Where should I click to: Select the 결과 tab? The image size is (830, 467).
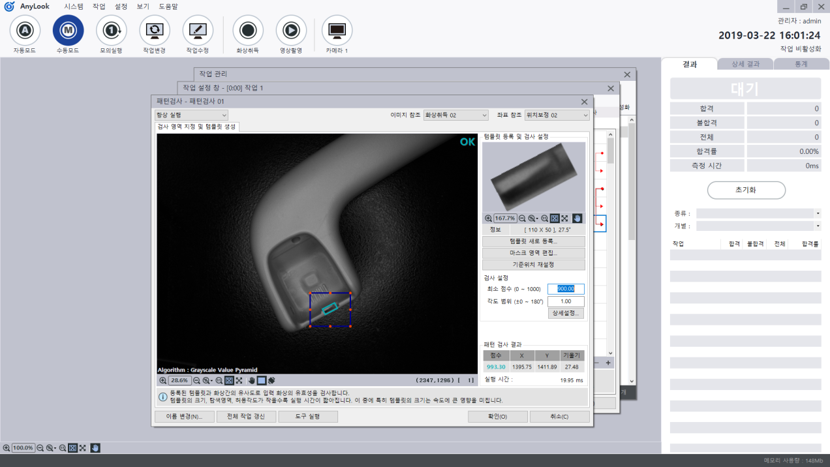point(689,64)
